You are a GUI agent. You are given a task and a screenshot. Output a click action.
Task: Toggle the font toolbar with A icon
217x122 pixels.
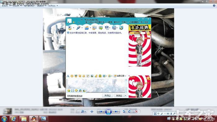click(68, 76)
